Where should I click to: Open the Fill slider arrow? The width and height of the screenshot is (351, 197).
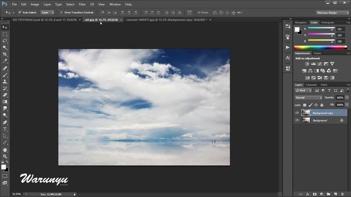[347, 105]
